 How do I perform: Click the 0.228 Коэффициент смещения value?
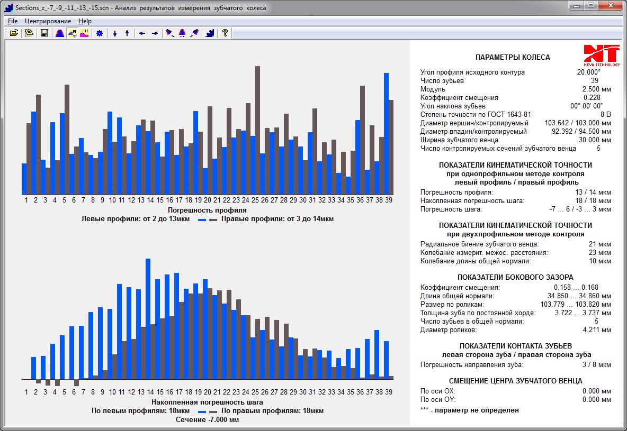[592, 97]
